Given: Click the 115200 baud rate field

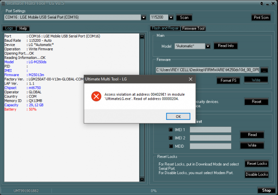Looking at the screenshot, I should [159, 17].
